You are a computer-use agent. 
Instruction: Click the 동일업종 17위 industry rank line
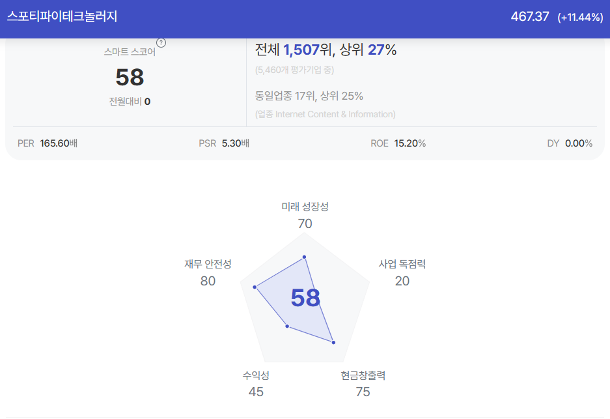(x=309, y=96)
